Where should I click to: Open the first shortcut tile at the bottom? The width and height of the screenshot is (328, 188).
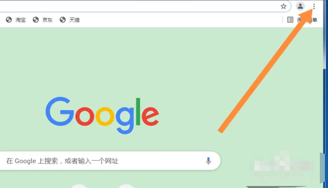(79, 186)
